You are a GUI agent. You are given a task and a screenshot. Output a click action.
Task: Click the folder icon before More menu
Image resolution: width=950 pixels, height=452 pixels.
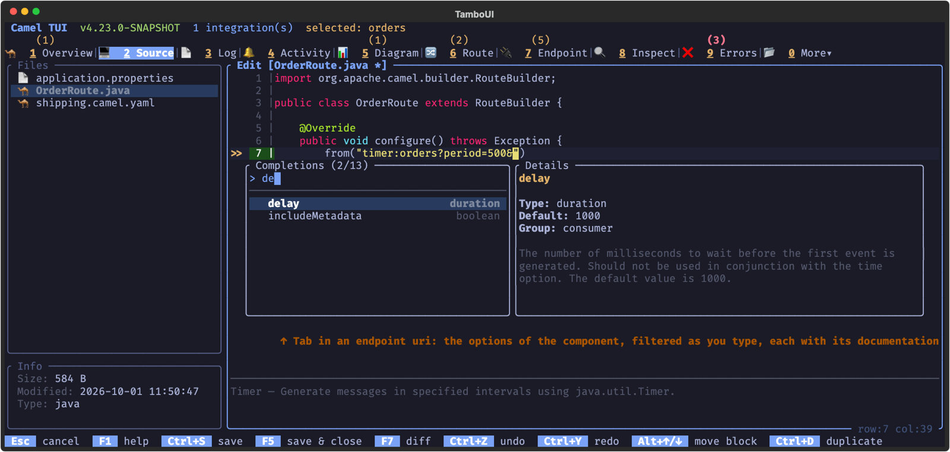tap(769, 53)
